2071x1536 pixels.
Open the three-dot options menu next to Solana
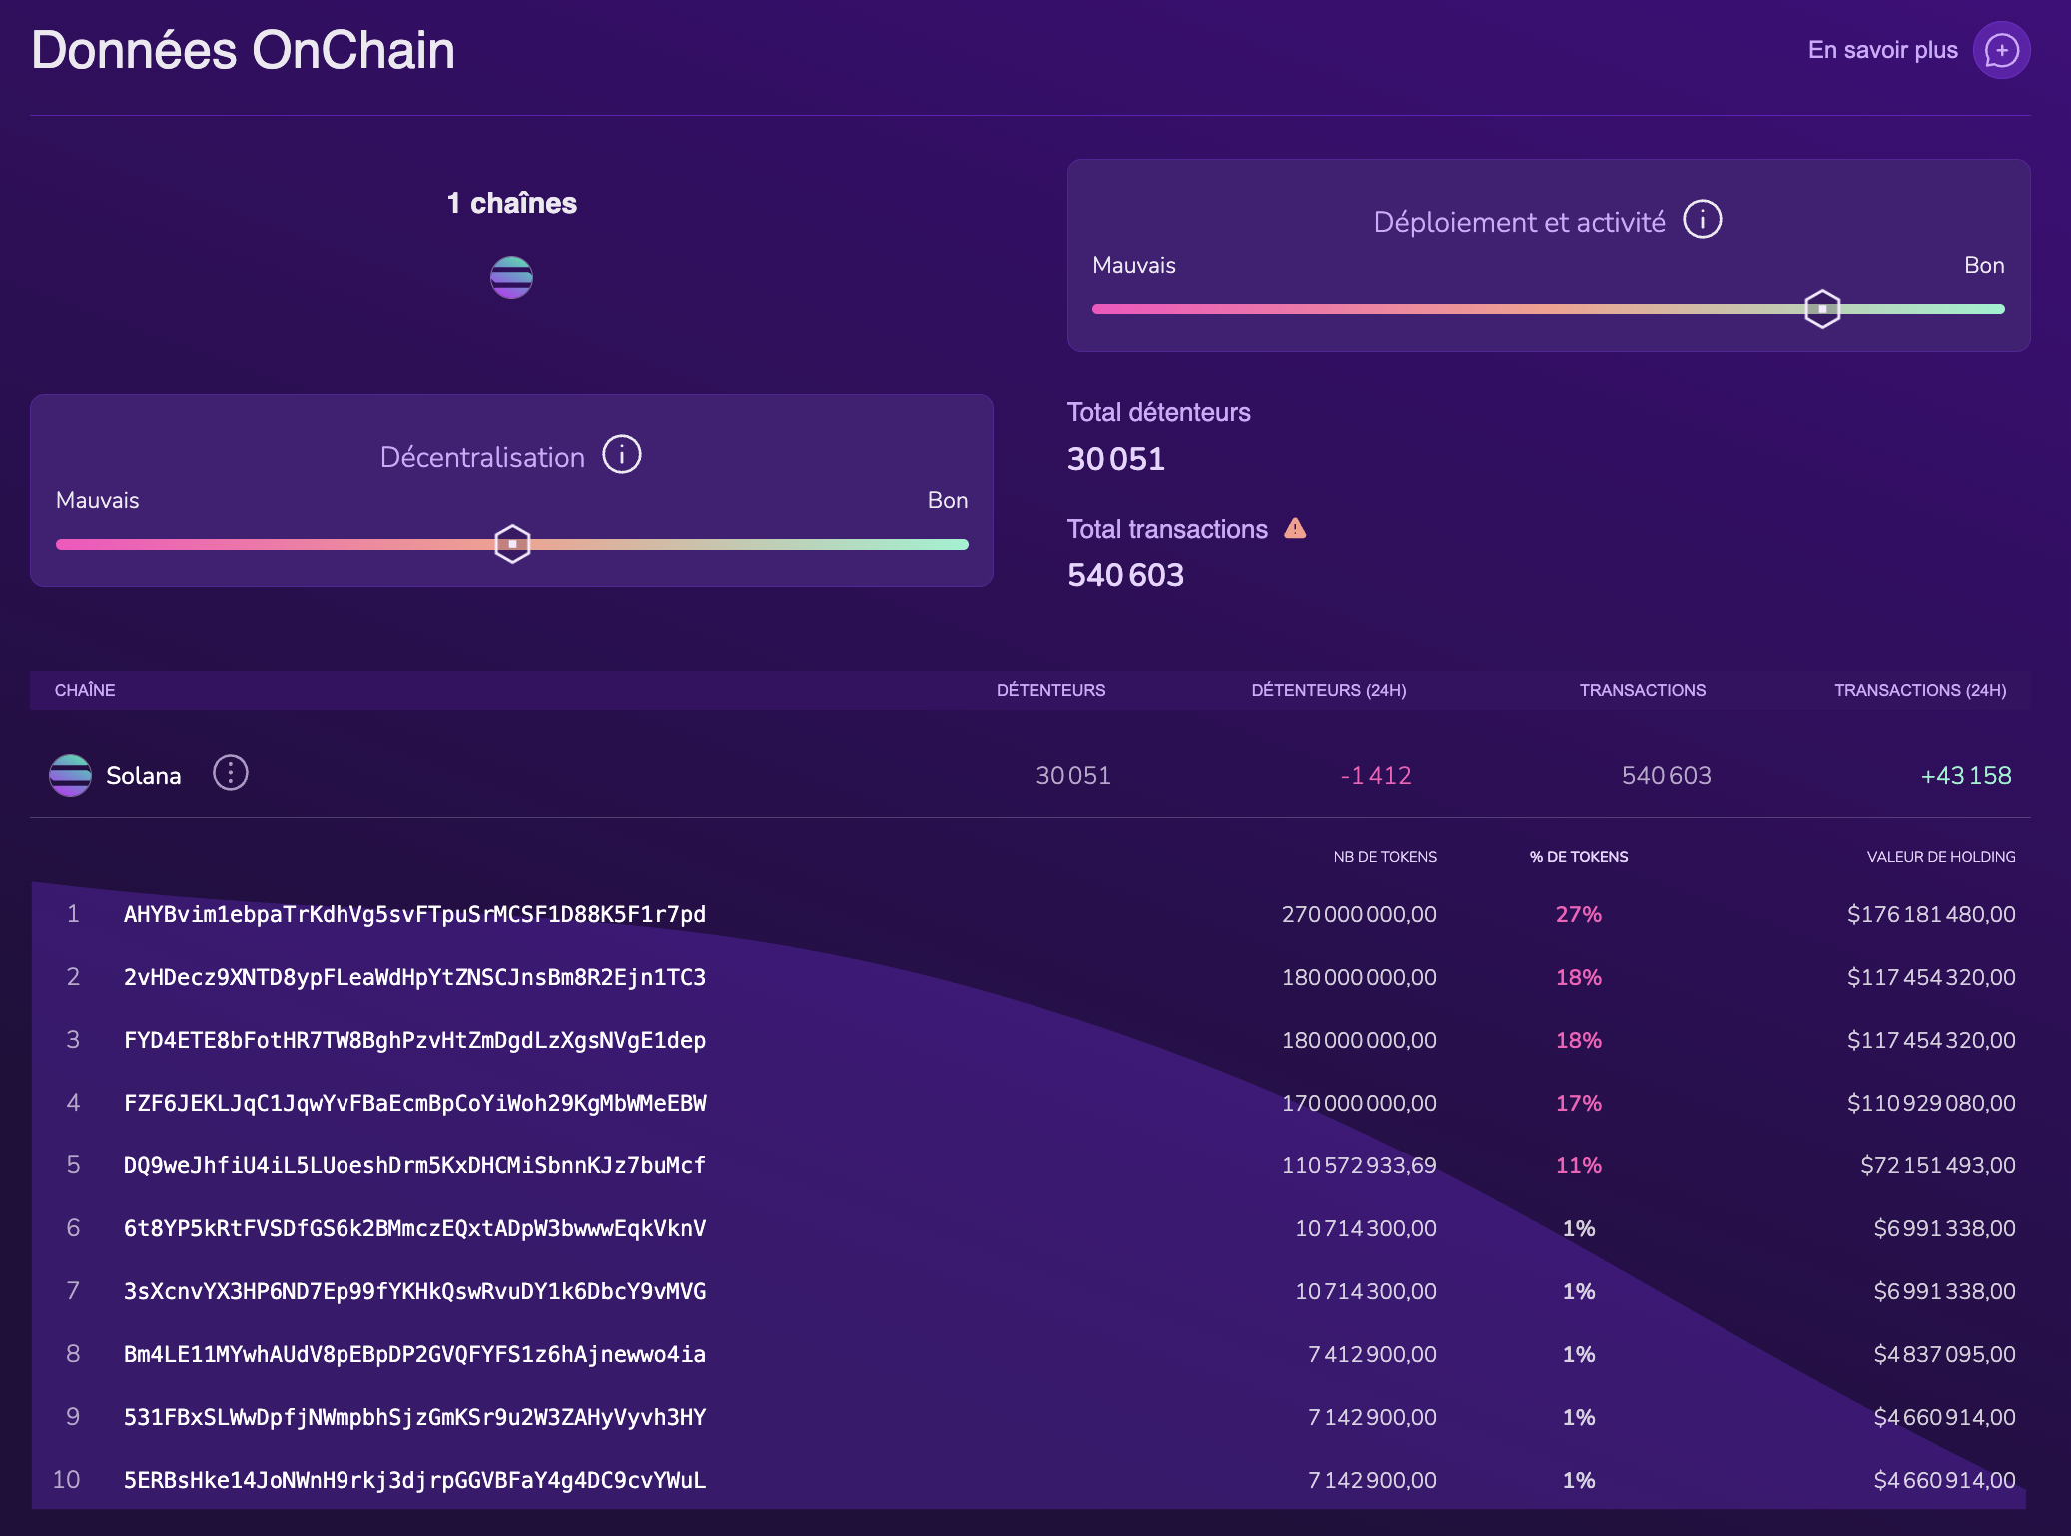click(x=230, y=773)
